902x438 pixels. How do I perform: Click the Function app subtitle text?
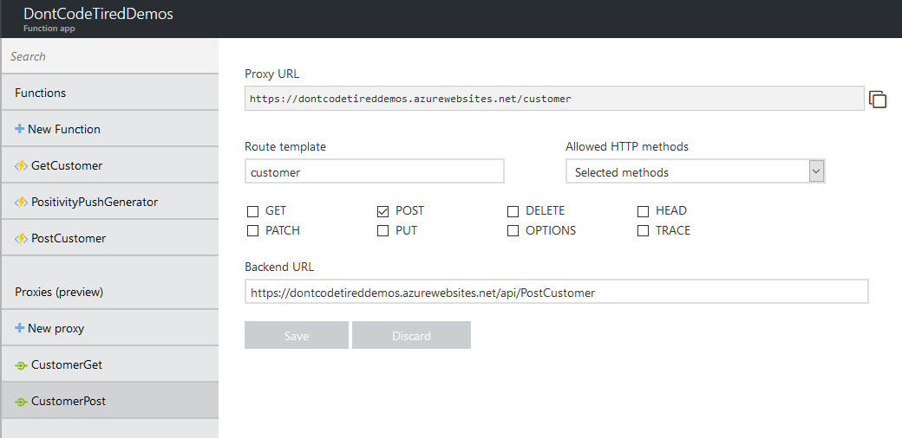49,28
